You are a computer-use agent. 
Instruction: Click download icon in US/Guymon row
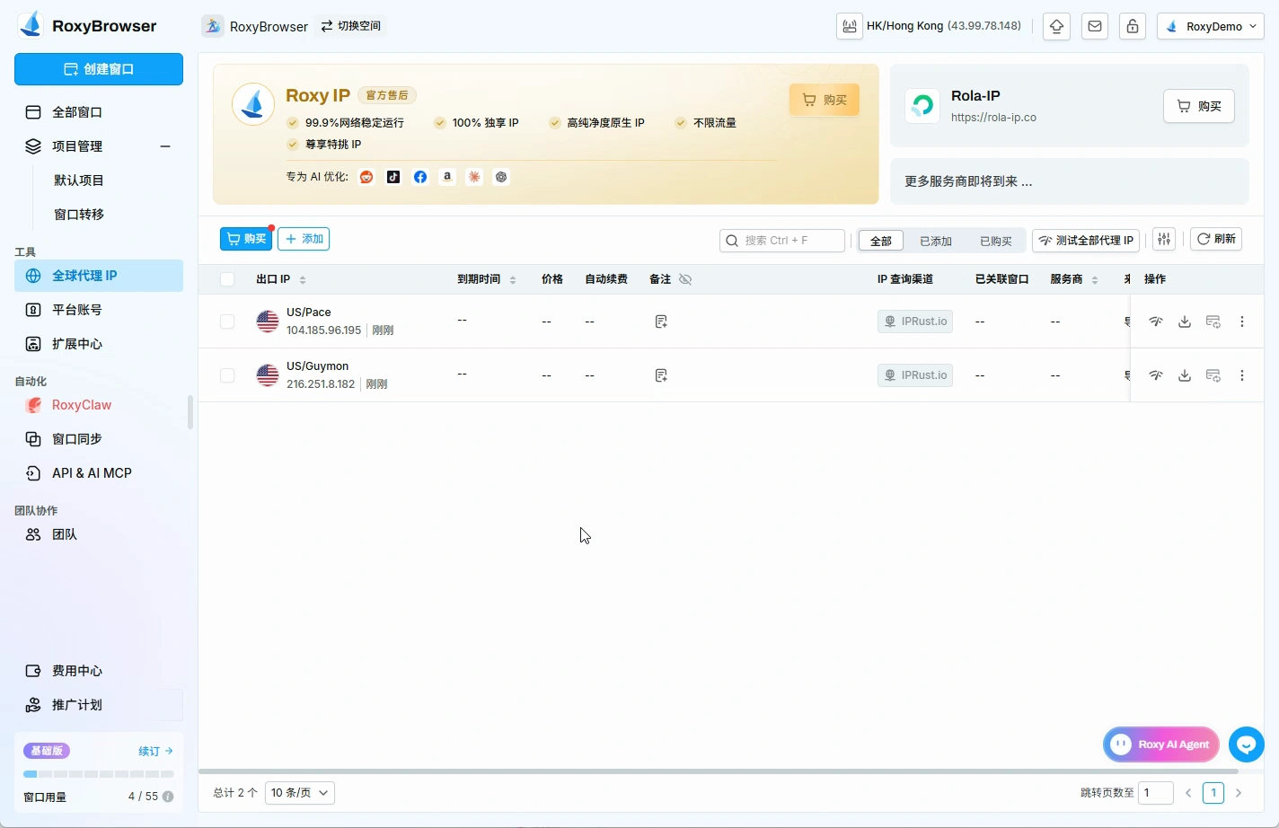[x=1185, y=375]
